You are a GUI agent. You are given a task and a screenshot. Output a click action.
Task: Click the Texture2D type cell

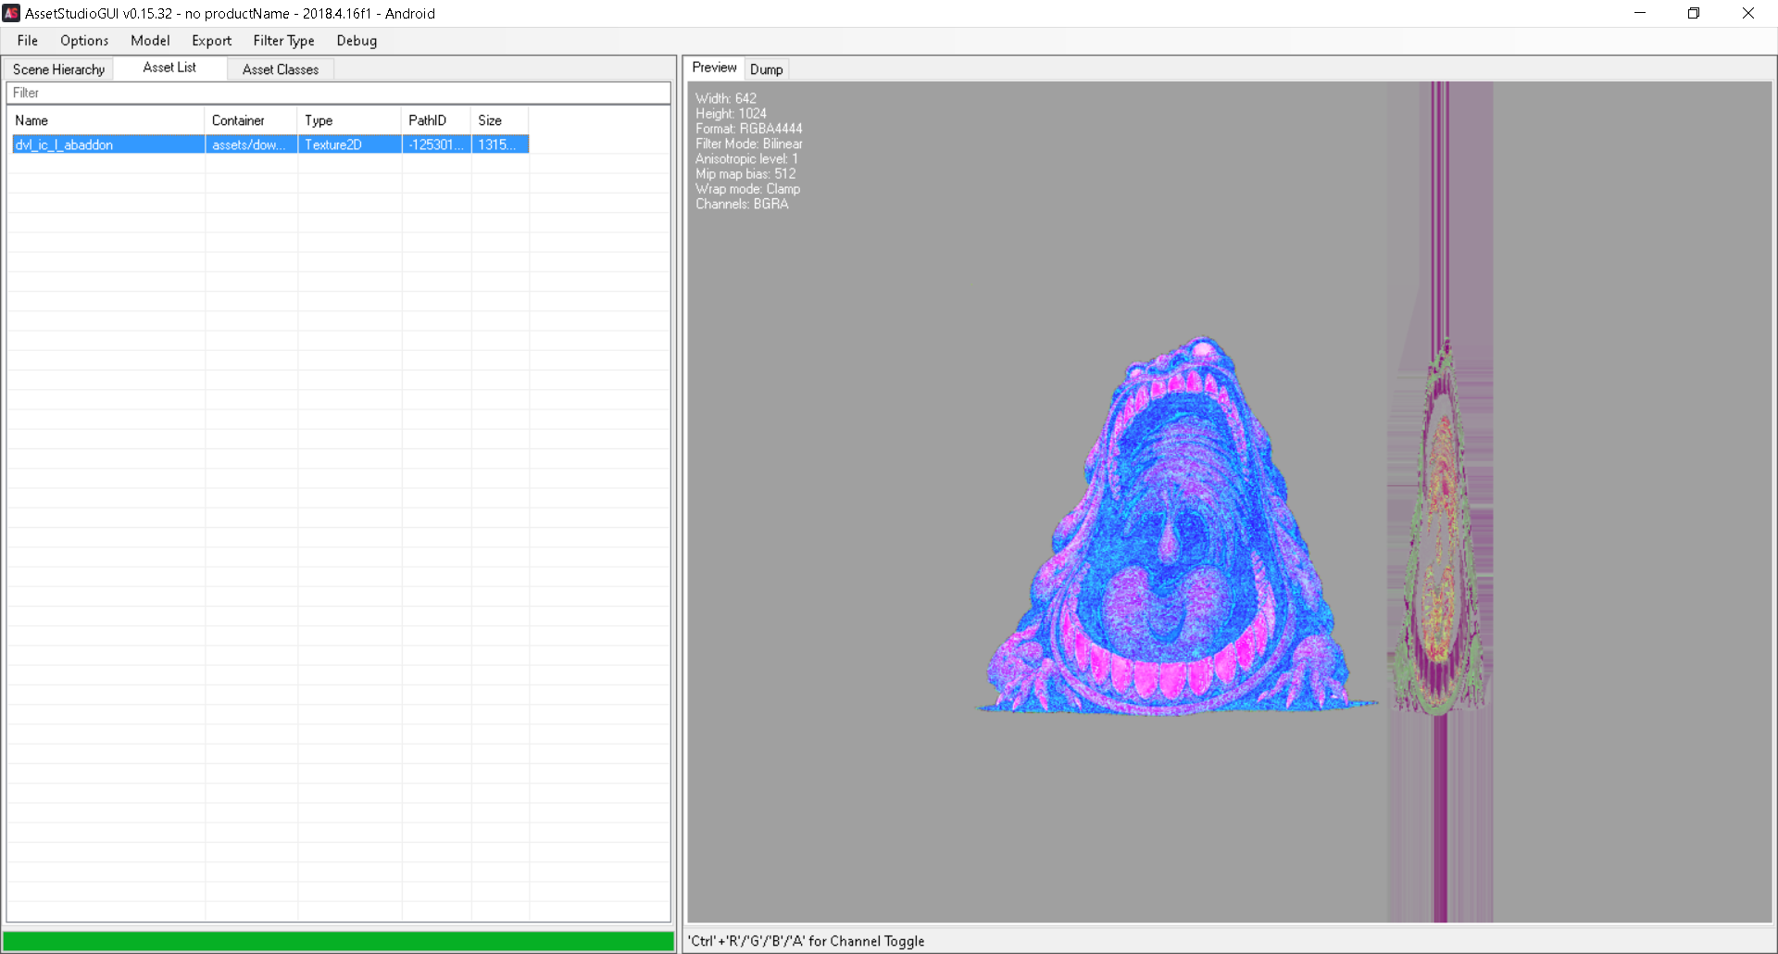[x=350, y=144]
